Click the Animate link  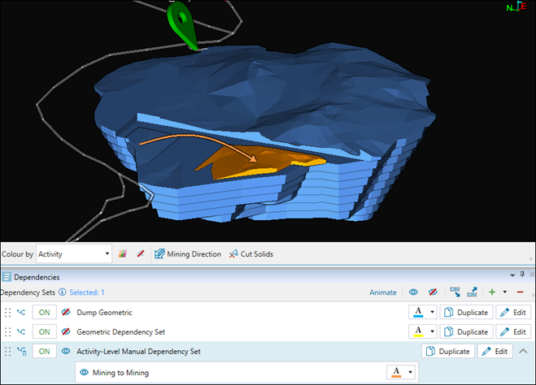point(383,292)
